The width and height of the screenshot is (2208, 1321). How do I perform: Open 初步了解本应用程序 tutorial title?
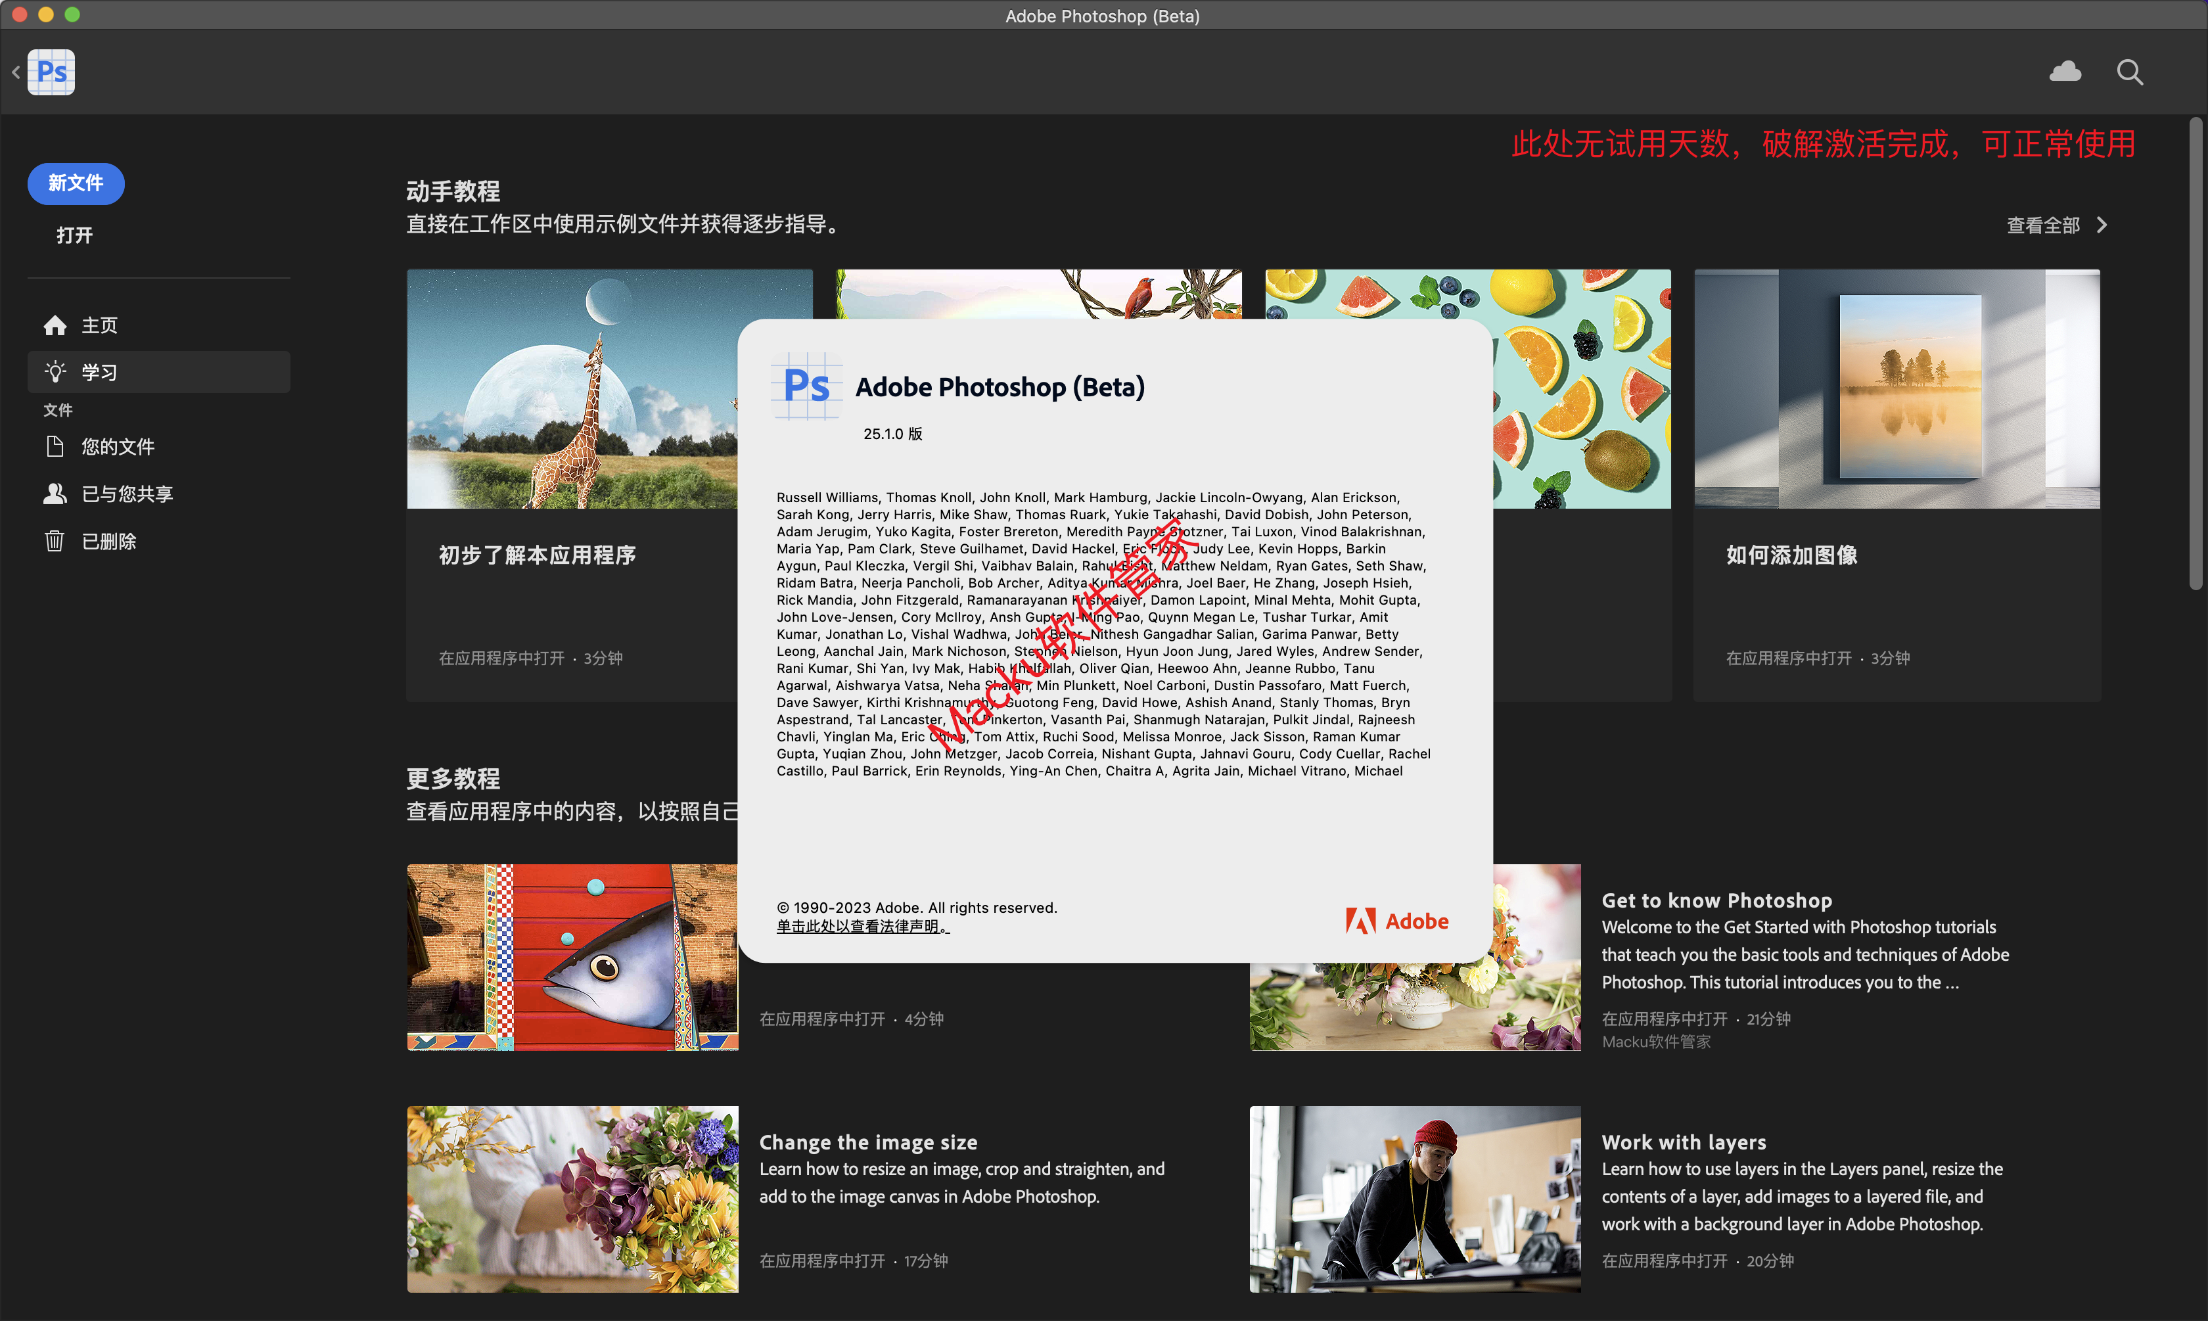(x=538, y=555)
